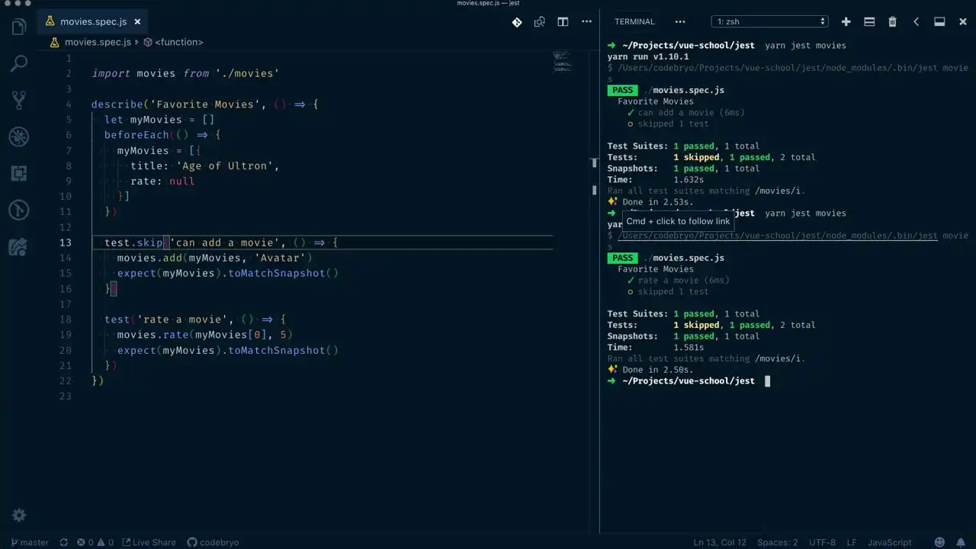This screenshot has height=549, width=976.
Task: Open the editor More Actions ellipsis
Action: pyautogui.click(x=586, y=22)
